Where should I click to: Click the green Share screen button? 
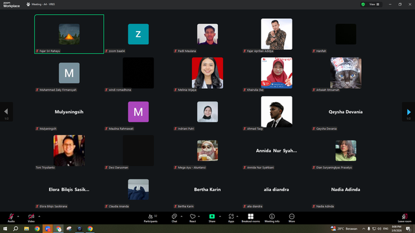pyautogui.click(x=212, y=218)
